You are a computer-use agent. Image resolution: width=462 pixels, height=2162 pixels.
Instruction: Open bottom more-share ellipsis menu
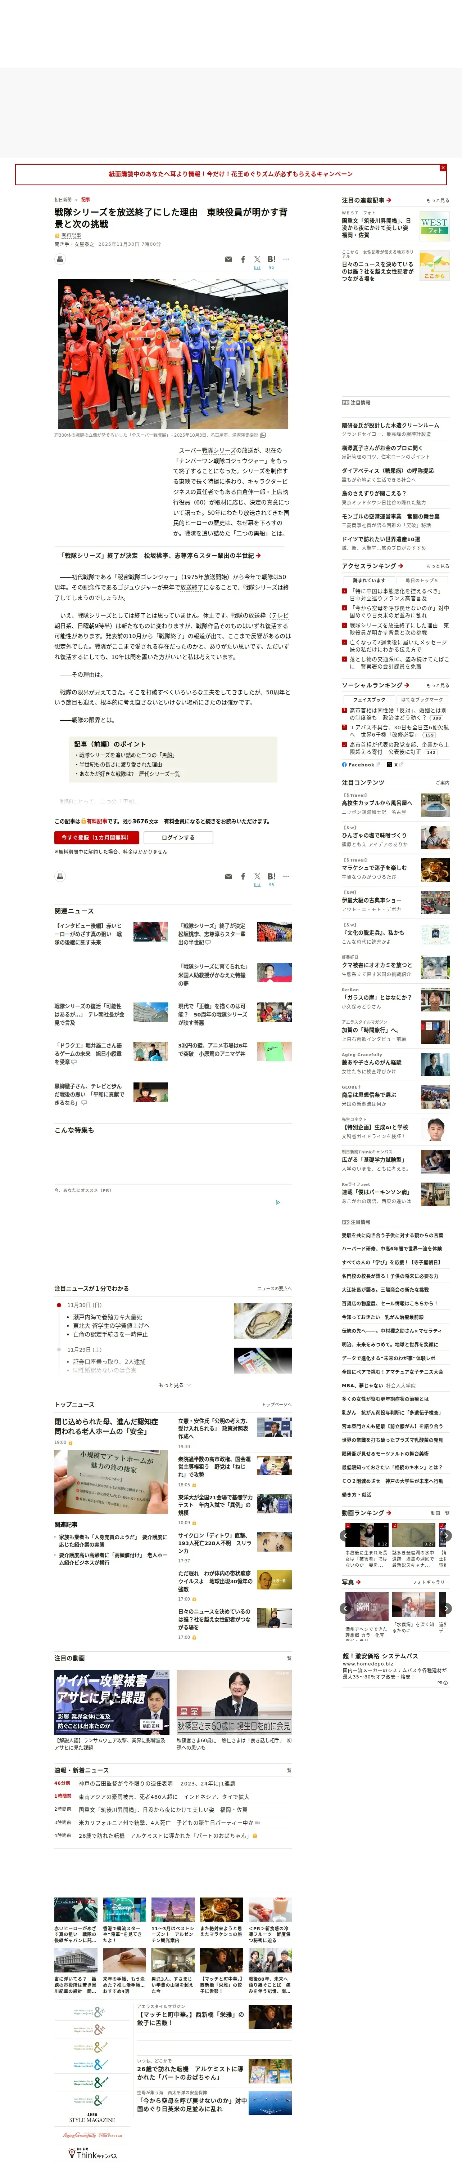pos(286,876)
